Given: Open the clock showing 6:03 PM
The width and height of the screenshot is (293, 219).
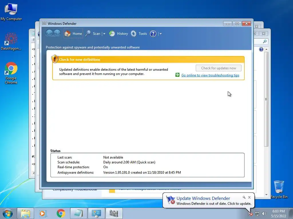Looking at the screenshot, I should [278, 214].
